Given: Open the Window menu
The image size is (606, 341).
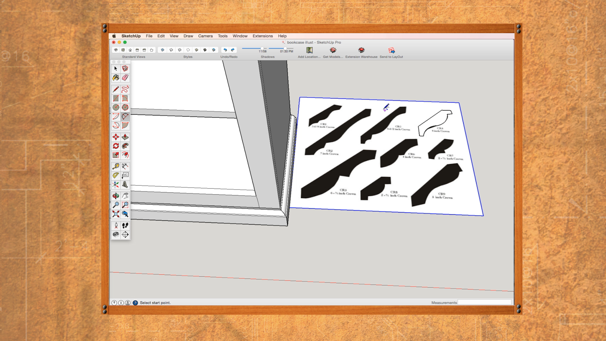Looking at the screenshot, I should click(x=240, y=36).
